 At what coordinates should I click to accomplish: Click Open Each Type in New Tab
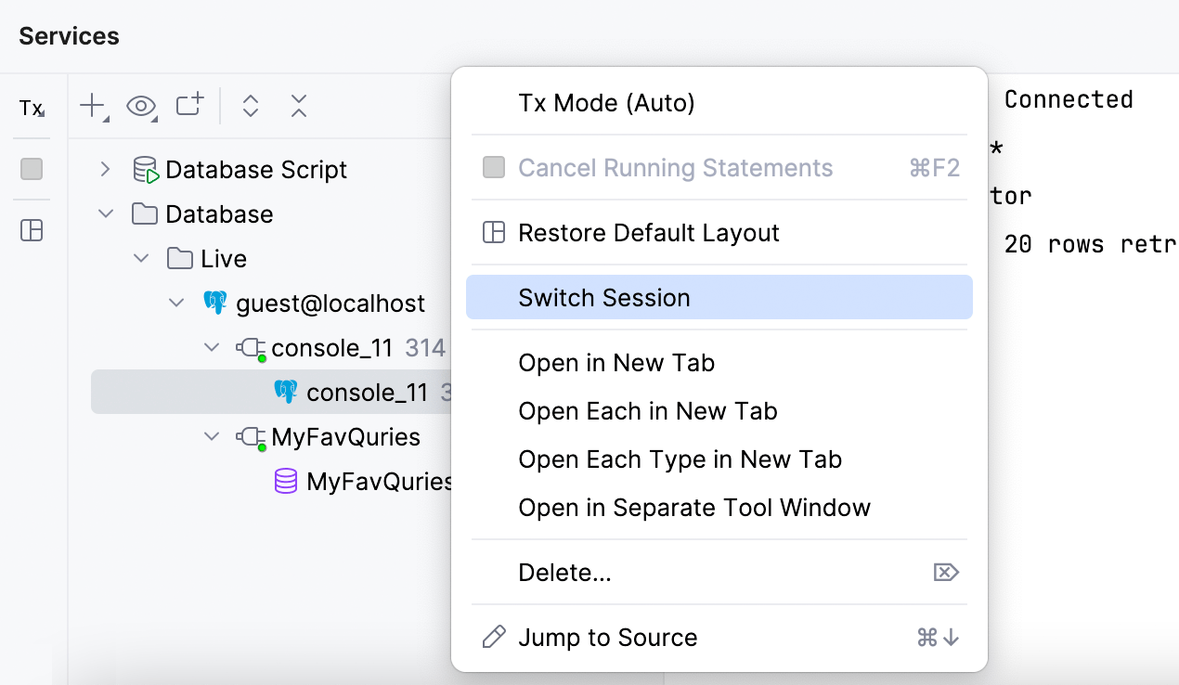(x=680, y=459)
